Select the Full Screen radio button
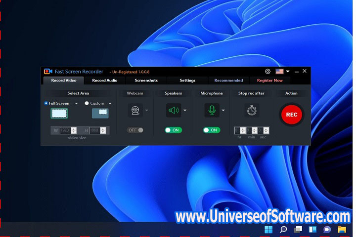 [46, 103]
